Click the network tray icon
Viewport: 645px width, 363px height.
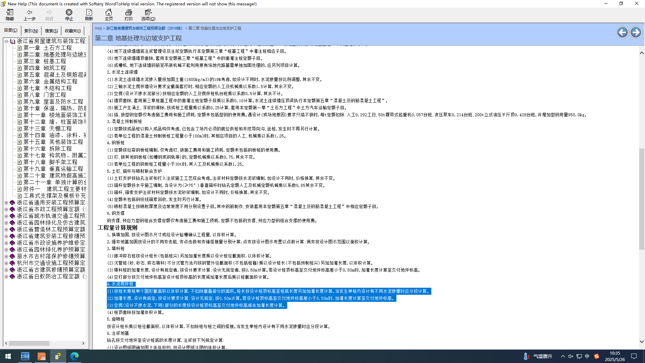pyautogui.click(x=579, y=356)
